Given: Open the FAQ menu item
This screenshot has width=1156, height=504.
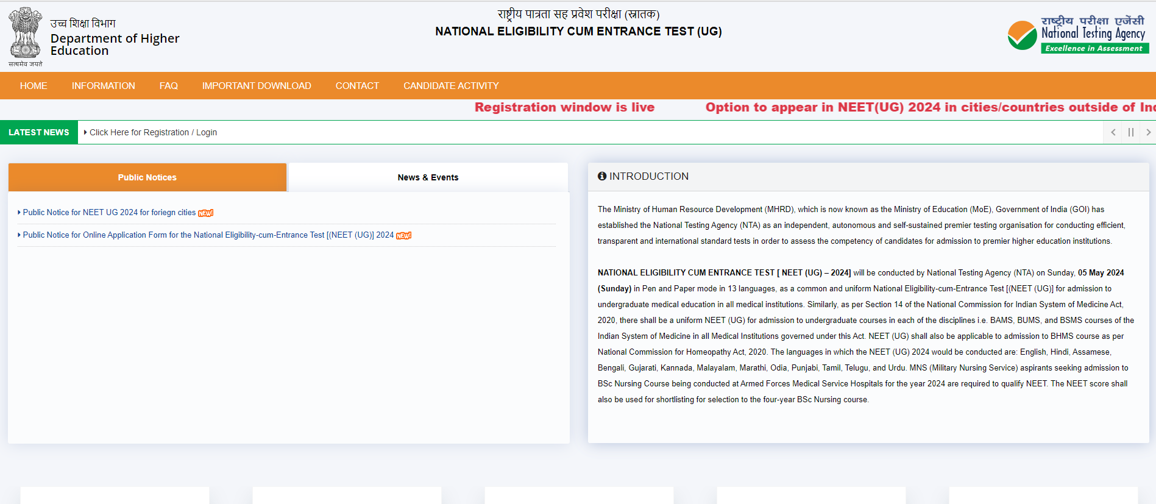Looking at the screenshot, I should tap(169, 86).
